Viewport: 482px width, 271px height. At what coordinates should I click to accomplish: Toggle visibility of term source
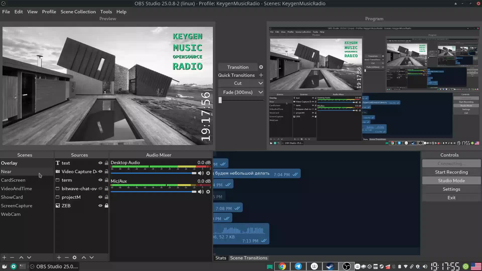[x=100, y=180]
